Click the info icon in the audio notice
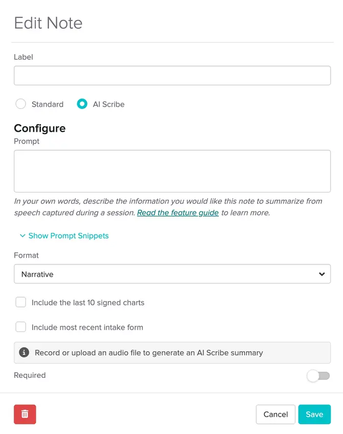The width and height of the screenshot is (343, 434). 24,352
